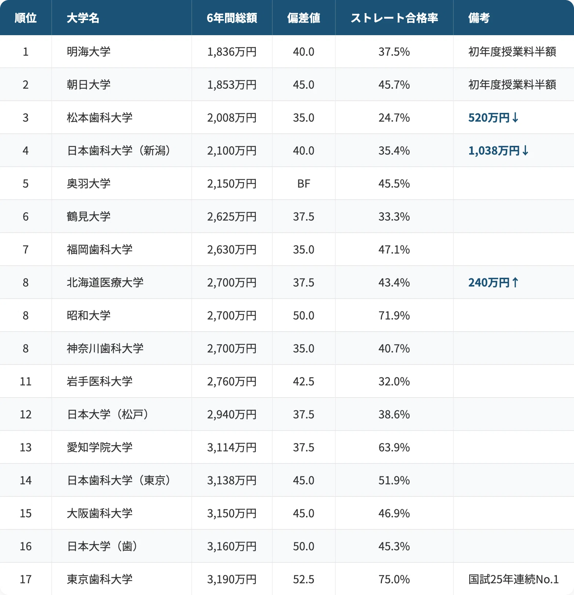
Task: Click the 順位 column header
Action: [26, 18]
